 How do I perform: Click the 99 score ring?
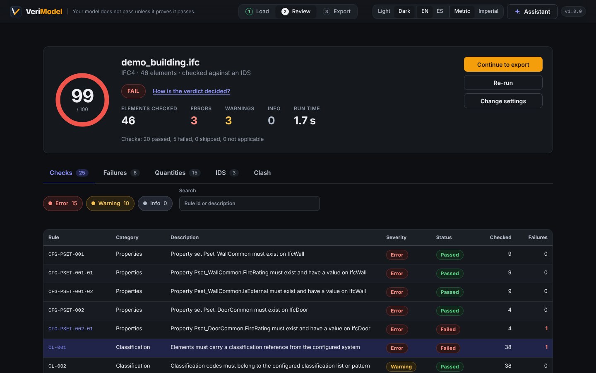(x=82, y=100)
